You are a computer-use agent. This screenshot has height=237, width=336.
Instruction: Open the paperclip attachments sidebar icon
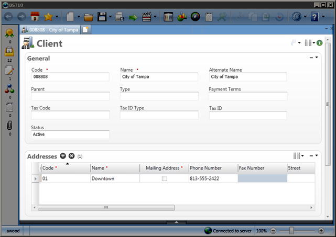(x=9, y=126)
